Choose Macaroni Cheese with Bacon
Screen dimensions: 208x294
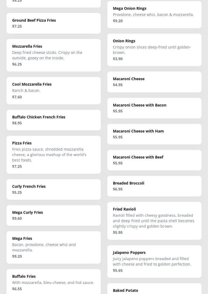pos(154,108)
